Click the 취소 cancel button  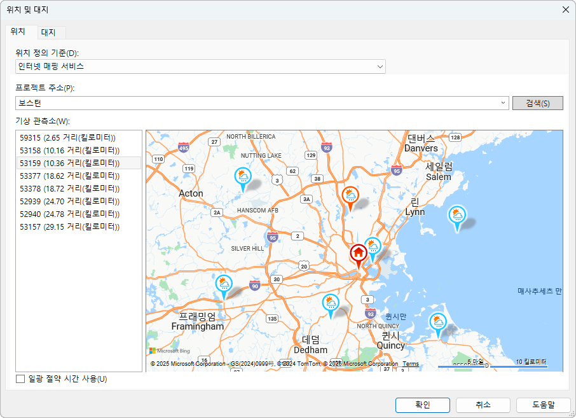click(x=483, y=405)
